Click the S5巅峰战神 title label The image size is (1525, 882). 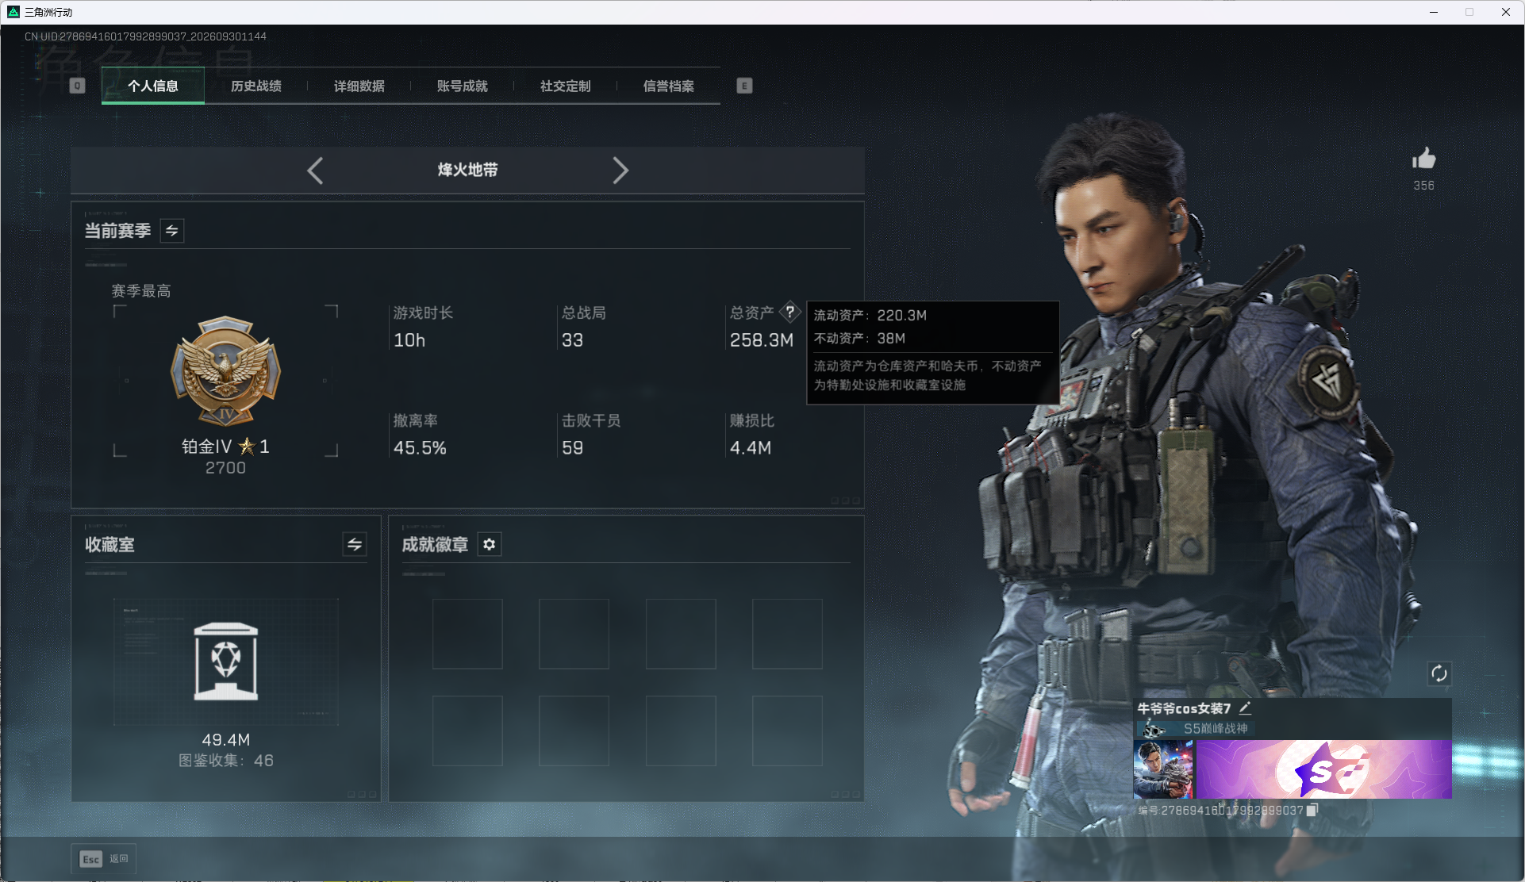[1216, 728]
